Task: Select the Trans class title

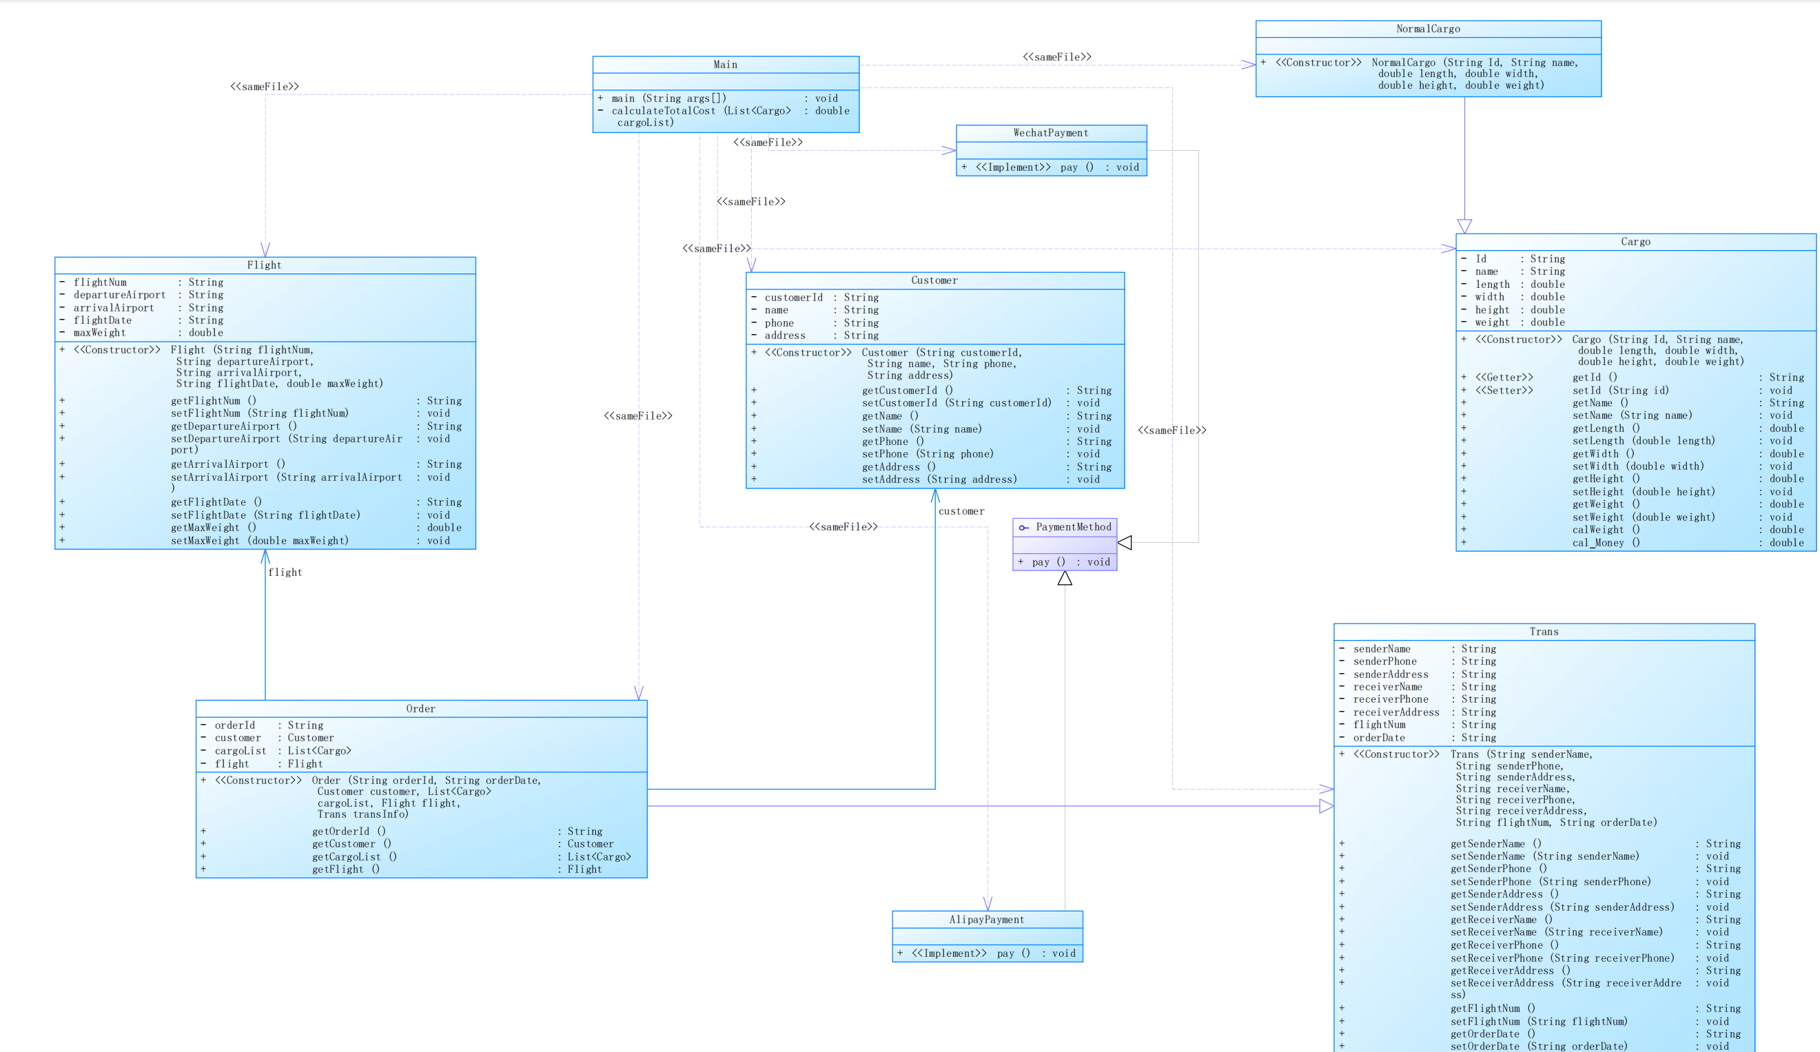Action: point(1544,632)
